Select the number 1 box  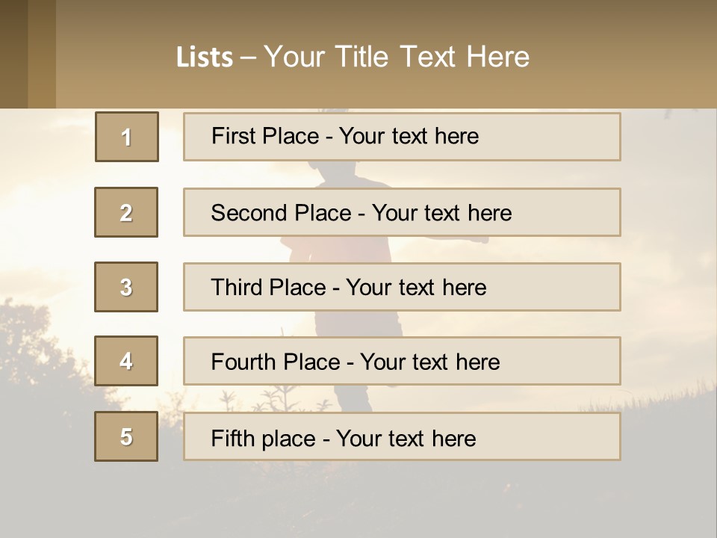point(127,137)
